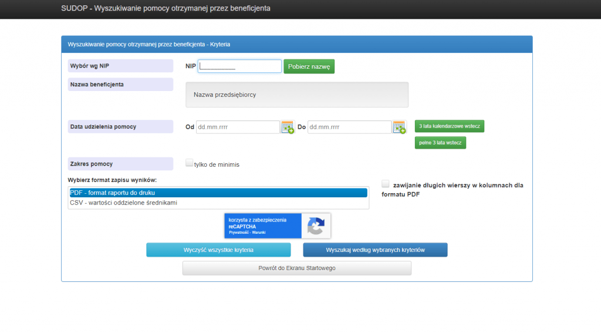Image resolution: width=601 pixels, height=333 pixels.
Task: Click '3 lata kalendarzowe wstecz' button
Action: pyautogui.click(x=450, y=126)
